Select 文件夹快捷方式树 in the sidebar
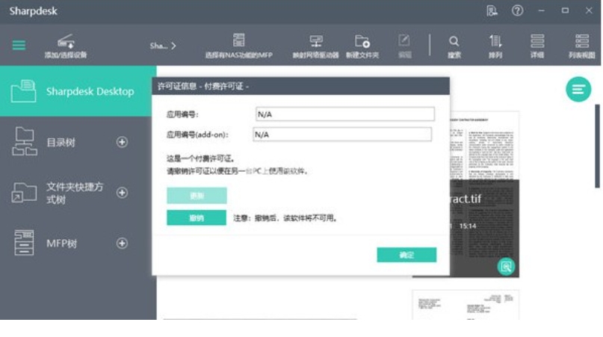The image size is (603, 337). point(75,193)
